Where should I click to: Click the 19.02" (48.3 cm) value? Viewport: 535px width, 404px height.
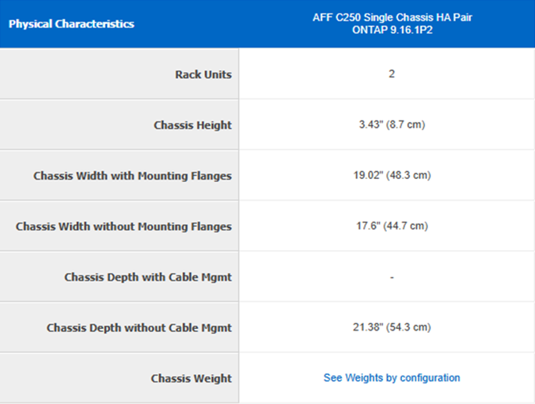[392, 175]
